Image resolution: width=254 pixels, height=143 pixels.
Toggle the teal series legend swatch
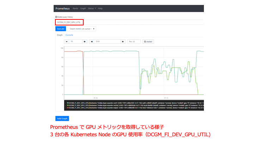[x=68, y=103]
